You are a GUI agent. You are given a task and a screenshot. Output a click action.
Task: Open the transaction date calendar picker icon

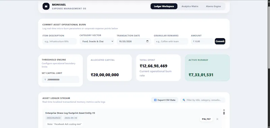(147, 41)
